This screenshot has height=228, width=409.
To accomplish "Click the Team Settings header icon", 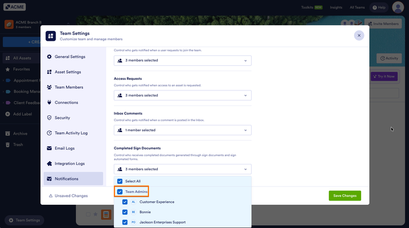I will pos(51,36).
